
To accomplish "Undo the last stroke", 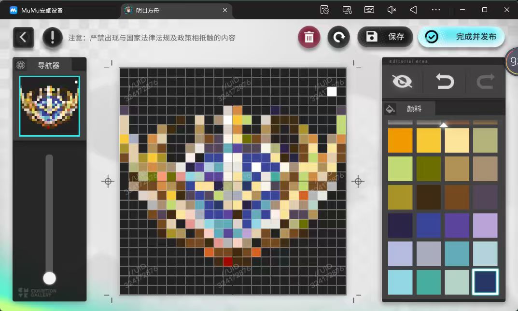I will click(445, 81).
